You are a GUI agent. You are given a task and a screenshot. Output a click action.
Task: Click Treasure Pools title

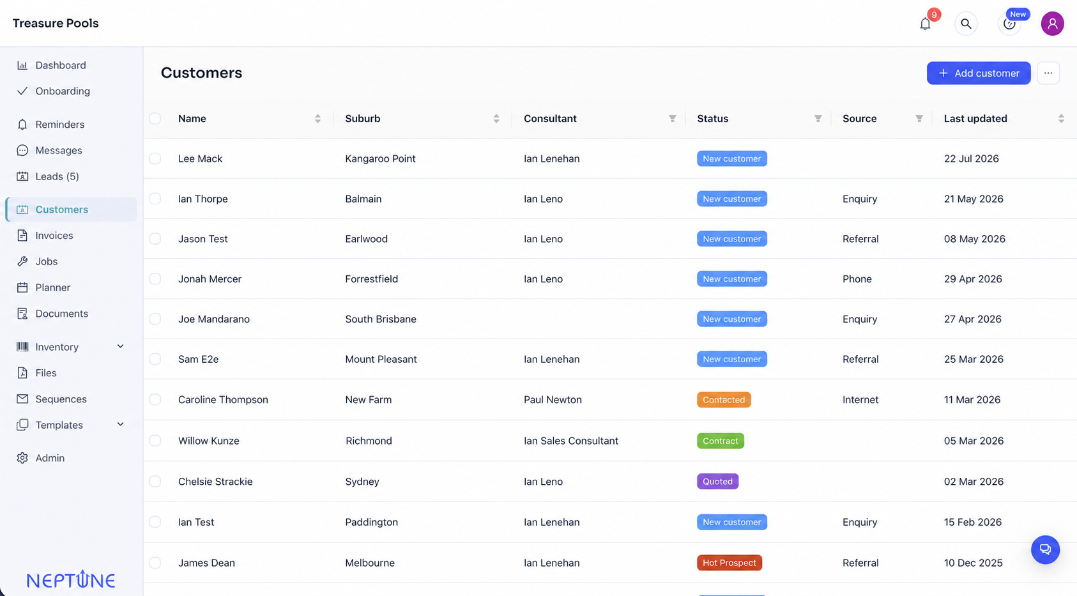pyautogui.click(x=56, y=23)
